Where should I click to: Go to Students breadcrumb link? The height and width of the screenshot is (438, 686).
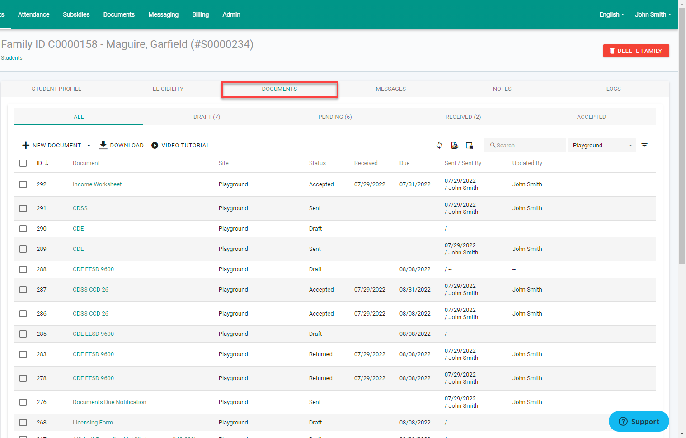[x=12, y=58]
